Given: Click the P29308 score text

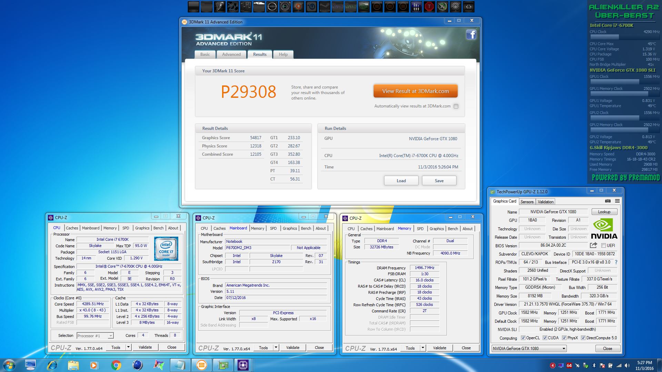Looking at the screenshot, I should [248, 92].
